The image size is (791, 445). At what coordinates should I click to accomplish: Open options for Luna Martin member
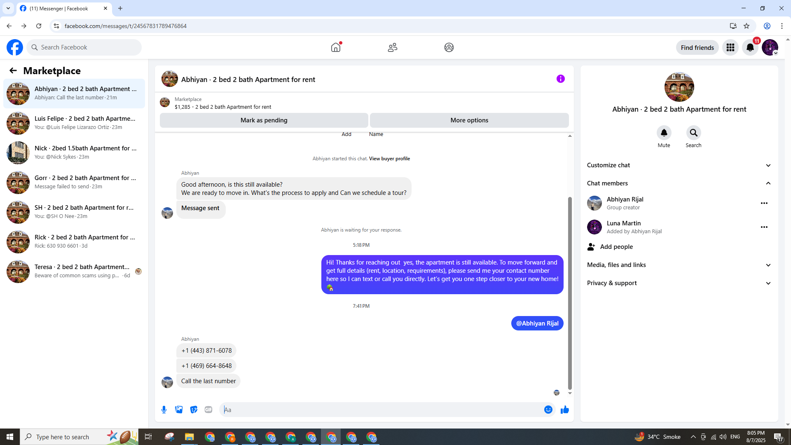coord(764,227)
